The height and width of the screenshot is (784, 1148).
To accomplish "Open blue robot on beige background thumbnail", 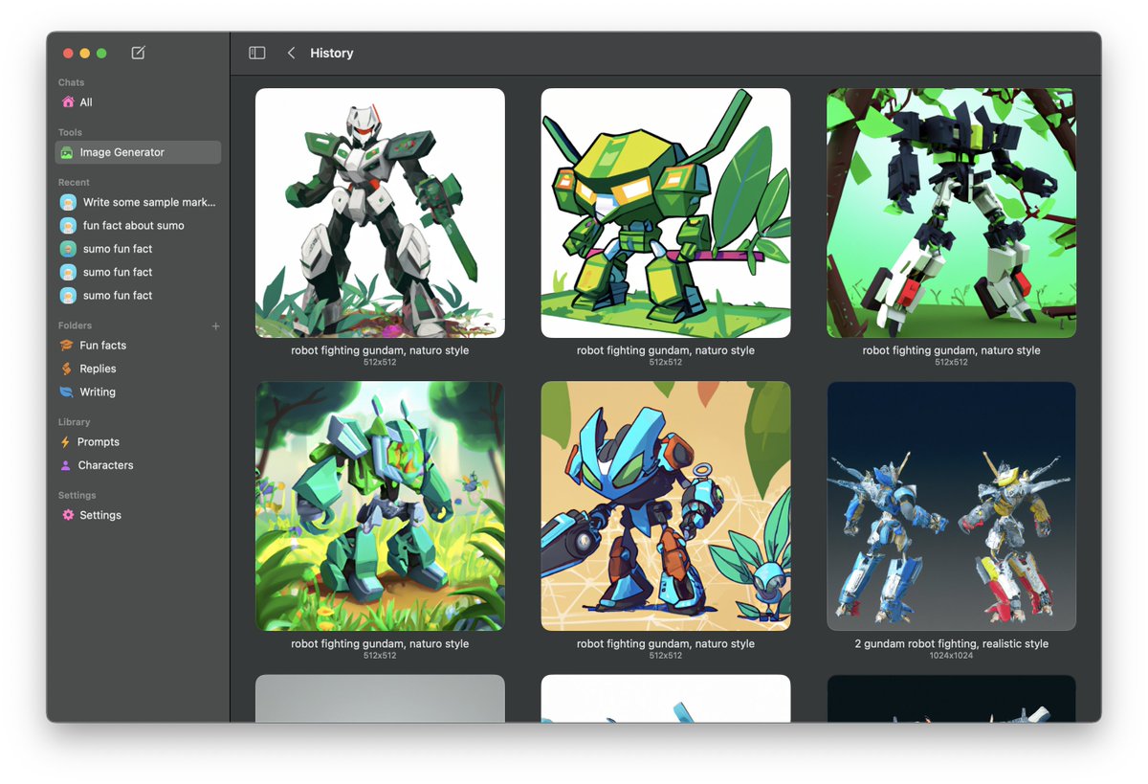I will [666, 506].
